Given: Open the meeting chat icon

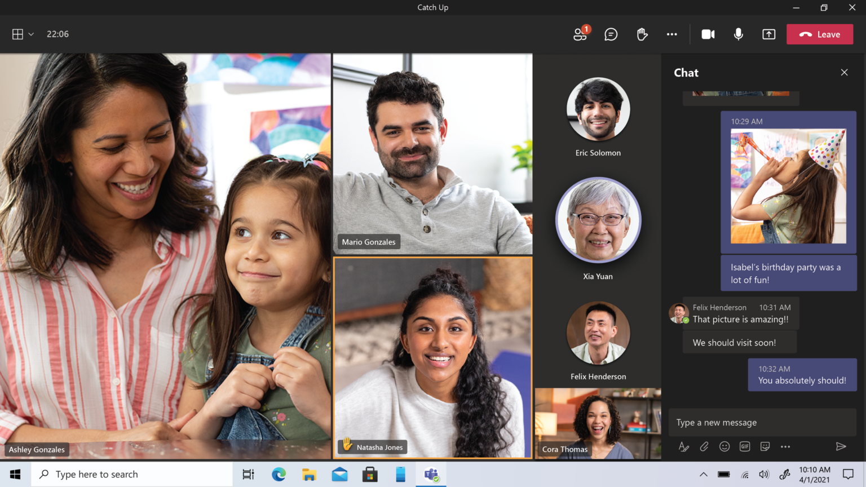Looking at the screenshot, I should (611, 34).
